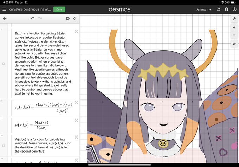Delete expression 19

click(x=76, y=160)
